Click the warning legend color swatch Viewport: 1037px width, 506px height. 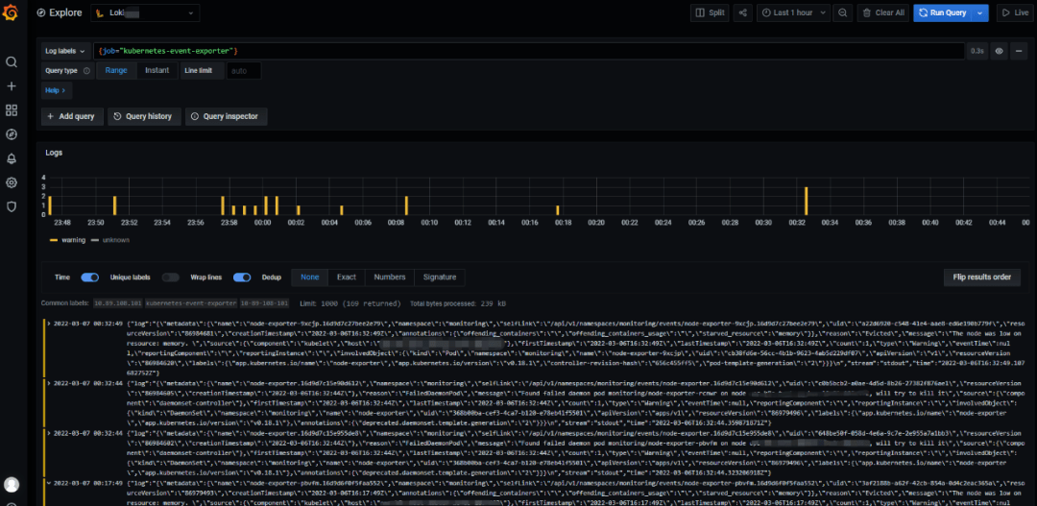coord(54,240)
